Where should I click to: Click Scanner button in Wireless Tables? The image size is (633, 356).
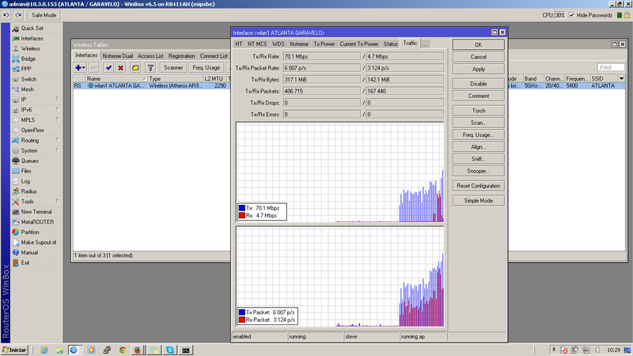click(x=173, y=68)
